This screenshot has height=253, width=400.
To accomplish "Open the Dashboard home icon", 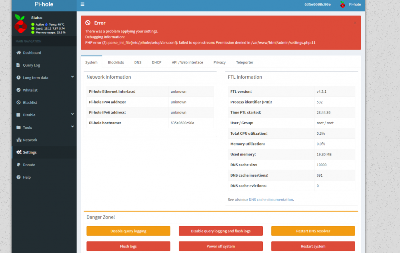I will coord(19,52).
